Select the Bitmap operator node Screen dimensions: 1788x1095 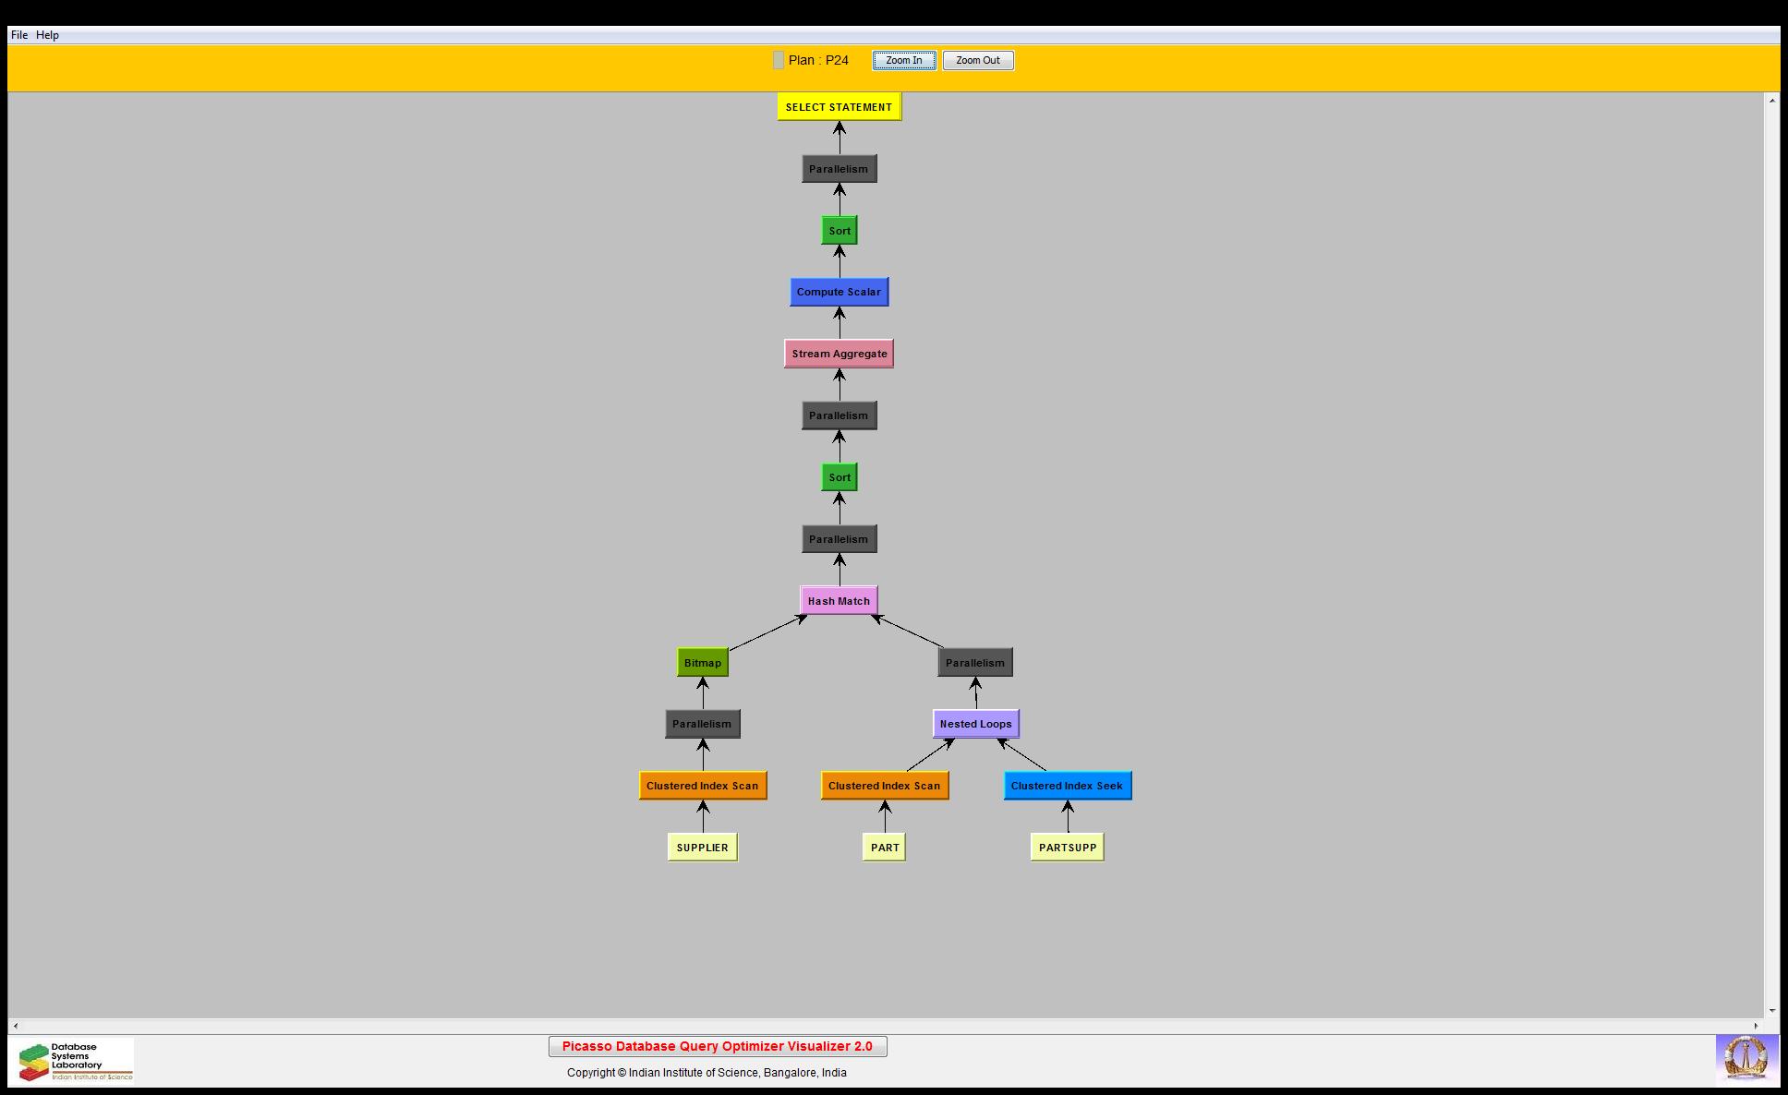coord(703,663)
